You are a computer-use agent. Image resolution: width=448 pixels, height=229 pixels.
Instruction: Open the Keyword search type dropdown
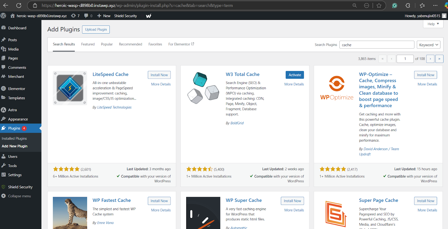click(x=429, y=45)
